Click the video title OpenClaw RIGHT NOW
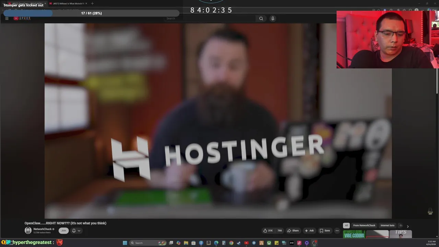 coord(66,223)
